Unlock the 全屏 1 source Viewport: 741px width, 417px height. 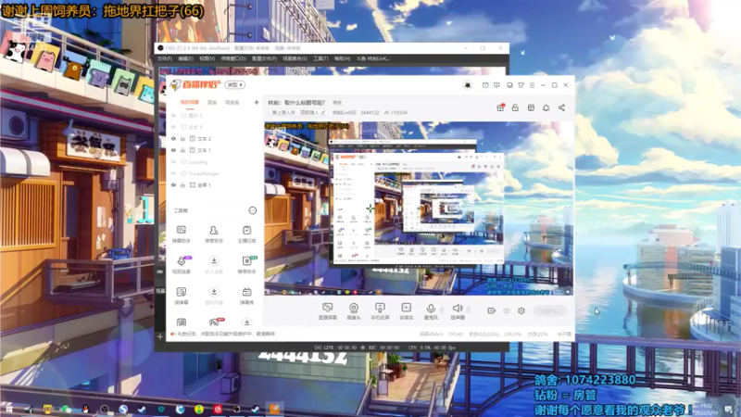point(182,184)
